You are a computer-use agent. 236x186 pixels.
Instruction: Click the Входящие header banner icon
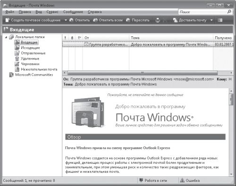tap(6, 29)
